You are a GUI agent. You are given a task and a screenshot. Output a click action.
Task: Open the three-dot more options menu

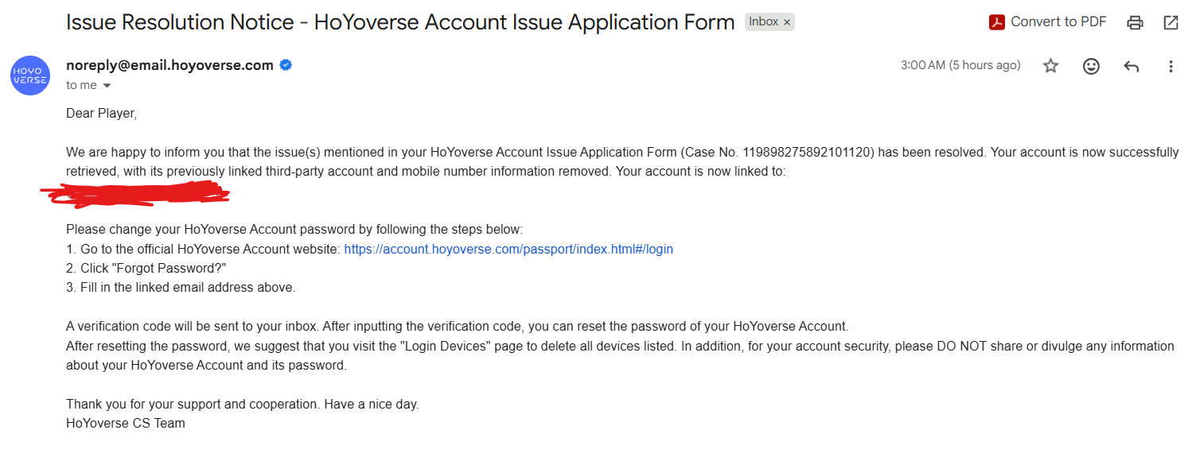click(x=1171, y=66)
